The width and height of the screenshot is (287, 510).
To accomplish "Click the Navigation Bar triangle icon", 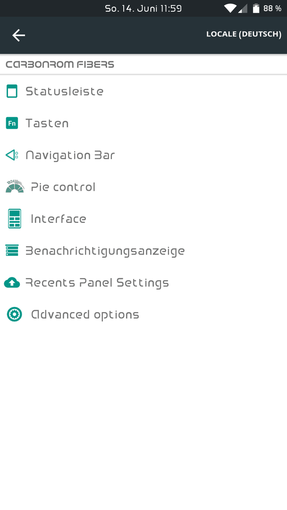I will (x=12, y=155).
